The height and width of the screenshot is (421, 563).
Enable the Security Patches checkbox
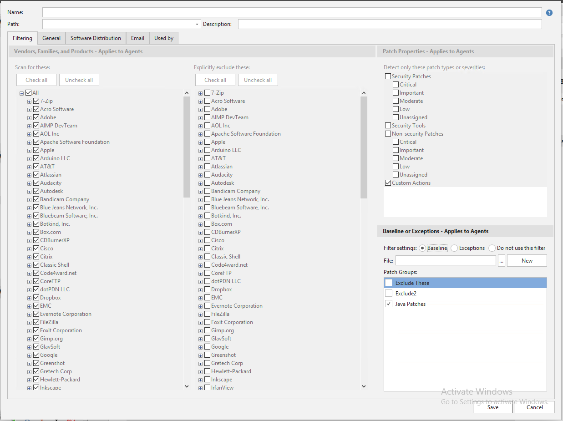(388, 76)
